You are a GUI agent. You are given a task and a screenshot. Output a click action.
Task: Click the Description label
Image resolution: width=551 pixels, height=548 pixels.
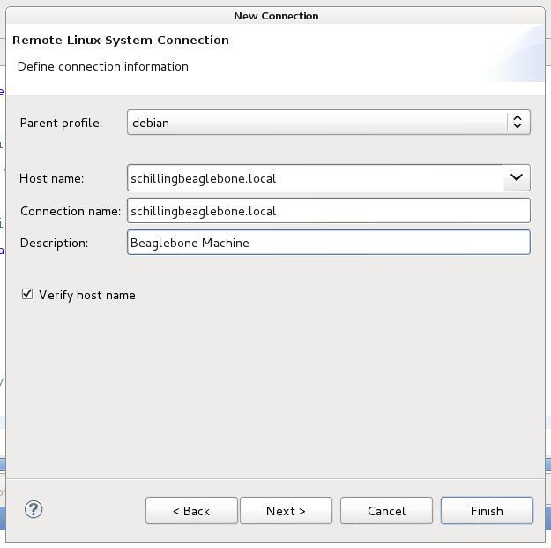point(54,243)
